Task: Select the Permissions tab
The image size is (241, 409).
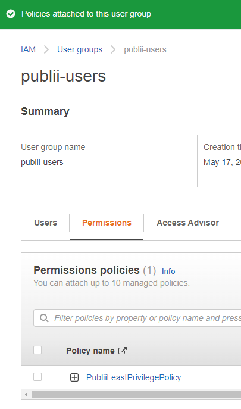Action: (107, 223)
